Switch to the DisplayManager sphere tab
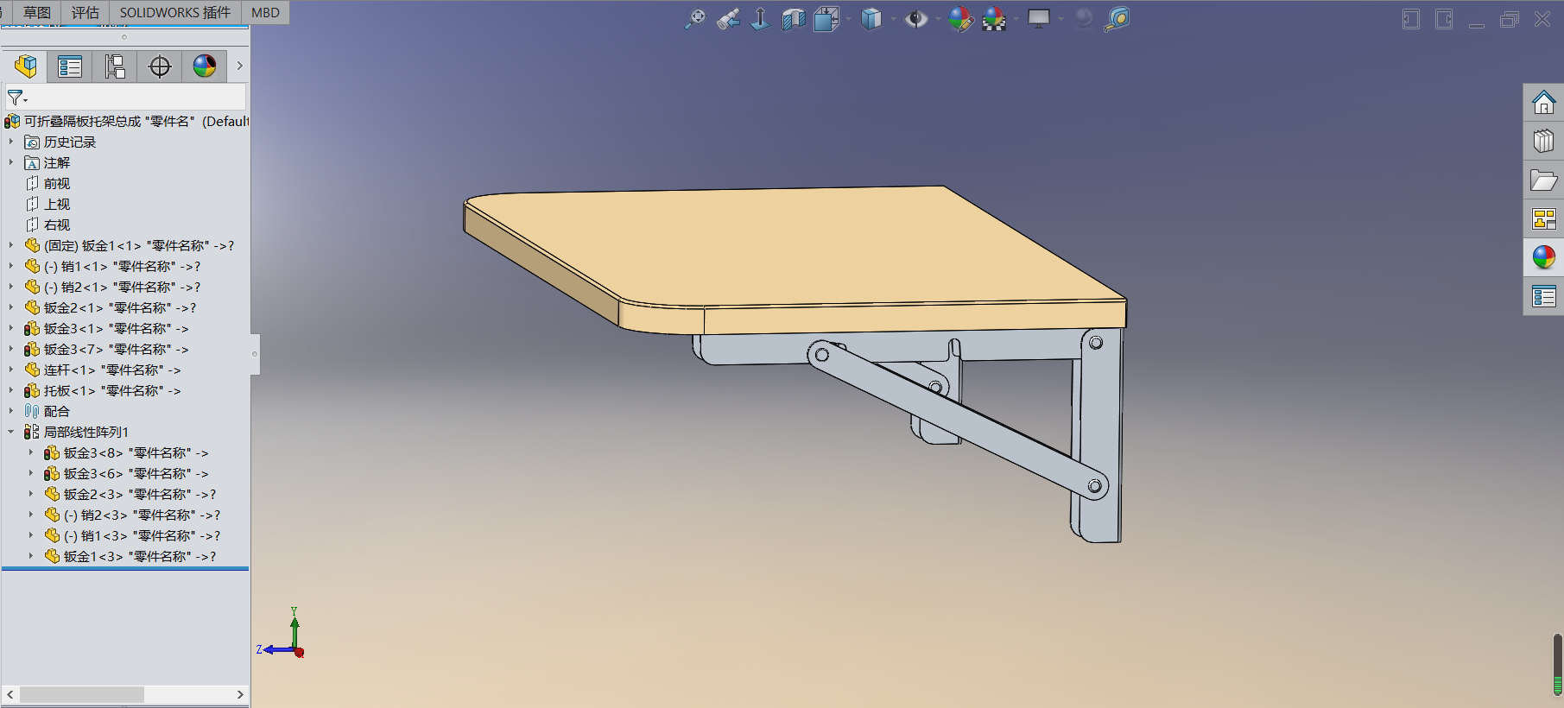Viewport: 1564px width, 708px height. click(x=205, y=66)
